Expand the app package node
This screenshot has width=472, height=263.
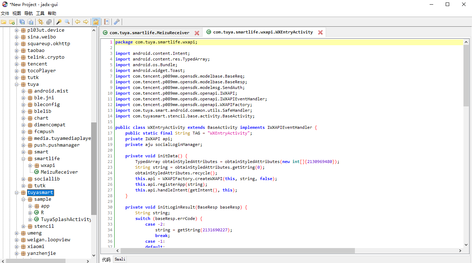tap(30, 206)
